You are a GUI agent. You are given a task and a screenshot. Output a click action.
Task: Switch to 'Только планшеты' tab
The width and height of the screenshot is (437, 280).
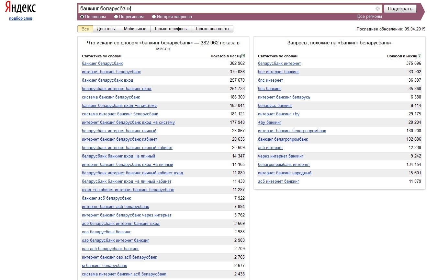[212, 29]
